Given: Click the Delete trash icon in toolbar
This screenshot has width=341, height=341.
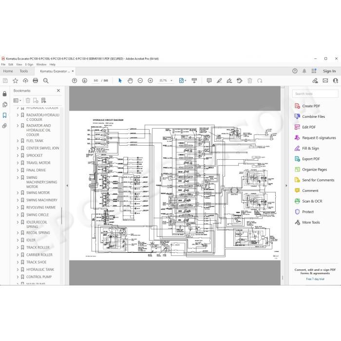Looking at the screenshot, I should click(249, 81).
